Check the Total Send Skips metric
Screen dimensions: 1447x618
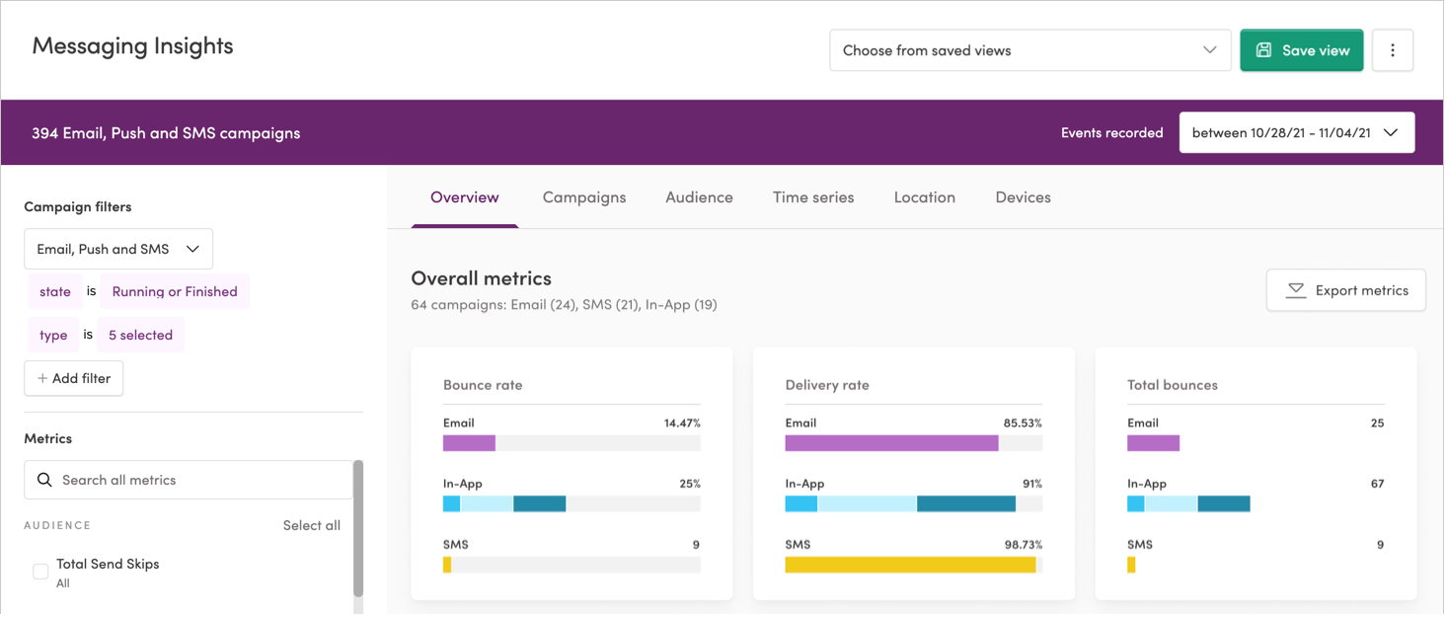39,571
